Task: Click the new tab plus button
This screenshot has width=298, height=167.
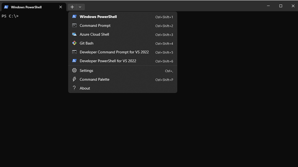Action: coord(72,7)
